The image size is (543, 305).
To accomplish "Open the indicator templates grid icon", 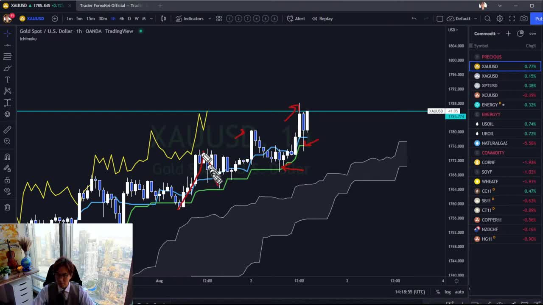I will [219, 19].
